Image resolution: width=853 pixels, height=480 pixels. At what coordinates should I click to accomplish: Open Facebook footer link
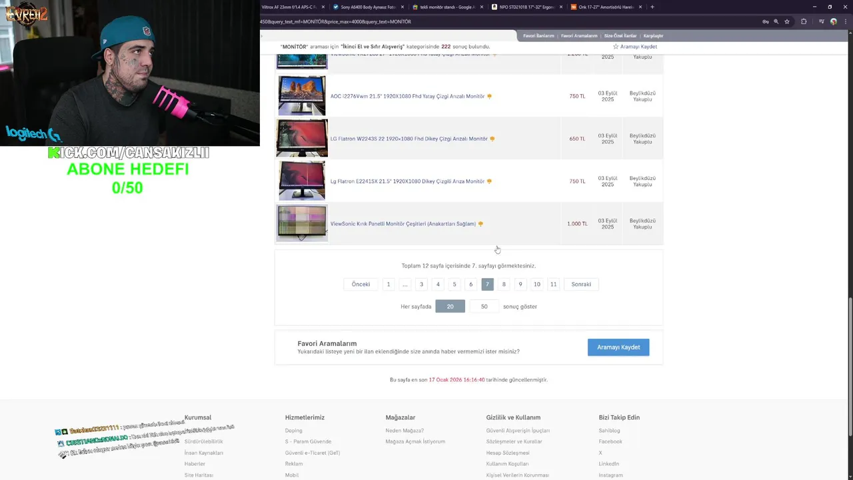[610, 441]
